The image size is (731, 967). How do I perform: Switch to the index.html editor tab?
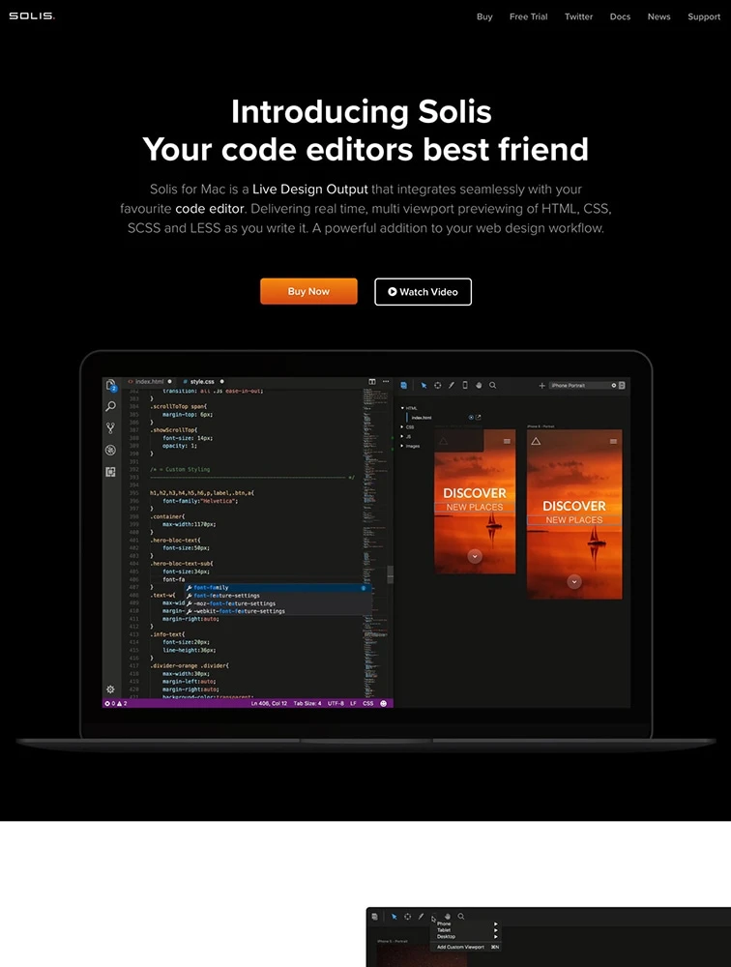pyautogui.click(x=150, y=382)
